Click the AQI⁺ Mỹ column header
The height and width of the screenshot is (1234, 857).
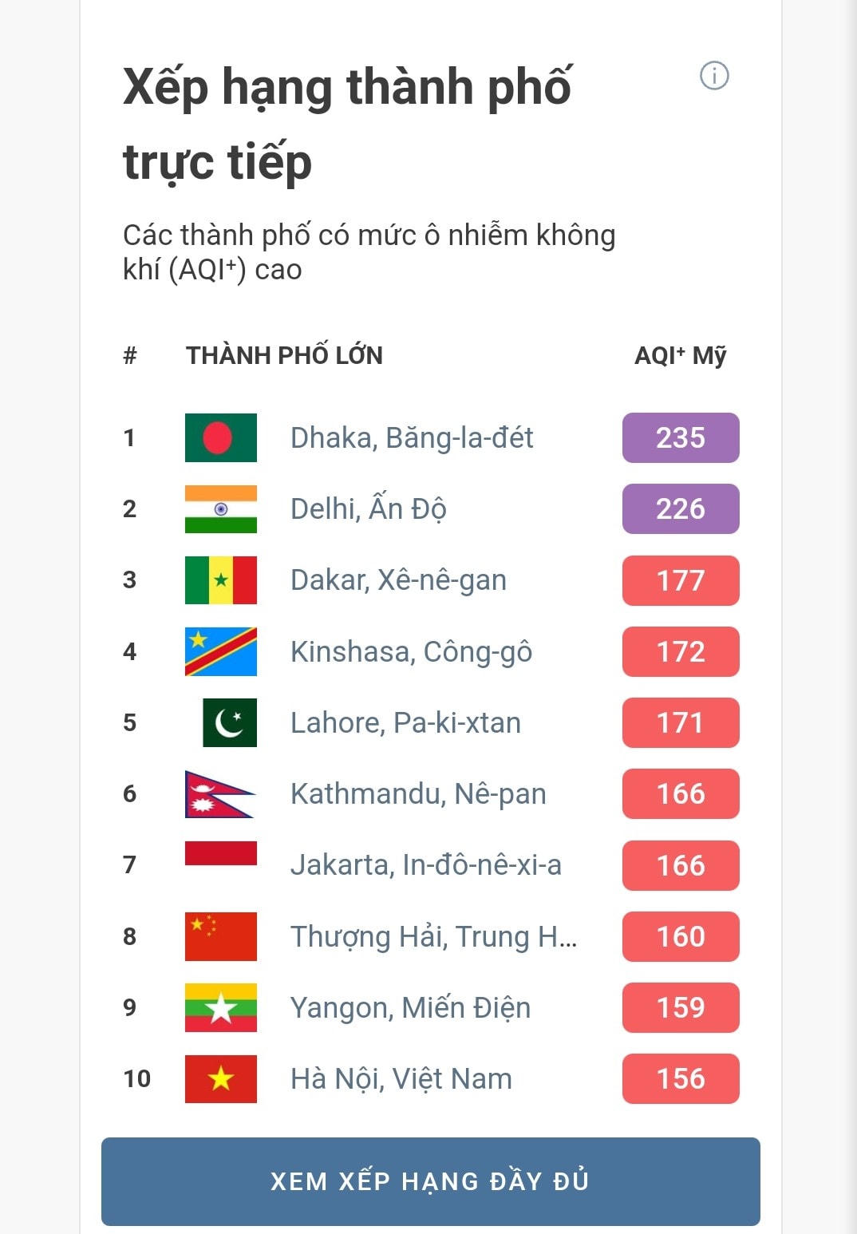680,355
